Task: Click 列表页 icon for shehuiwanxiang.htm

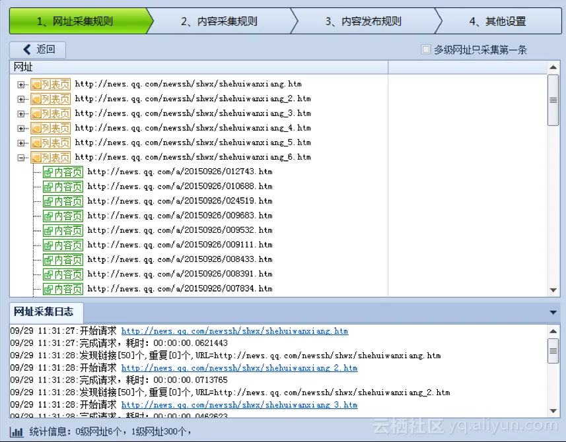Action: [x=51, y=84]
